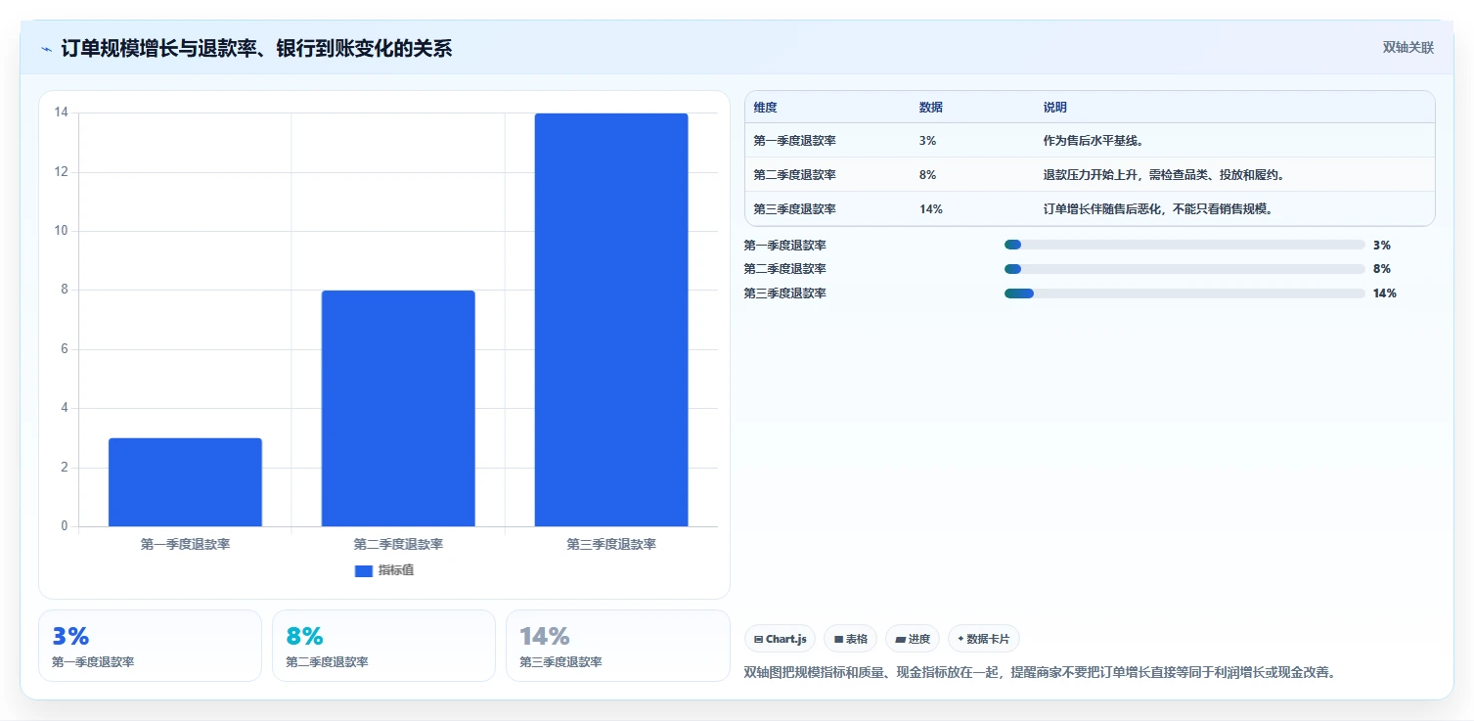This screenshot has width=1474, height=721.
Task: Click the 第一季度退款率 x-axis label under the chart
Action: [185, 544]
